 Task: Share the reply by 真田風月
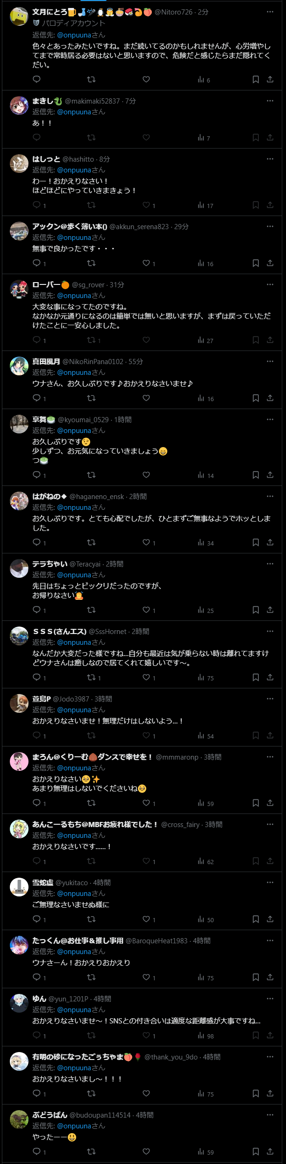[x=270, y=398]
